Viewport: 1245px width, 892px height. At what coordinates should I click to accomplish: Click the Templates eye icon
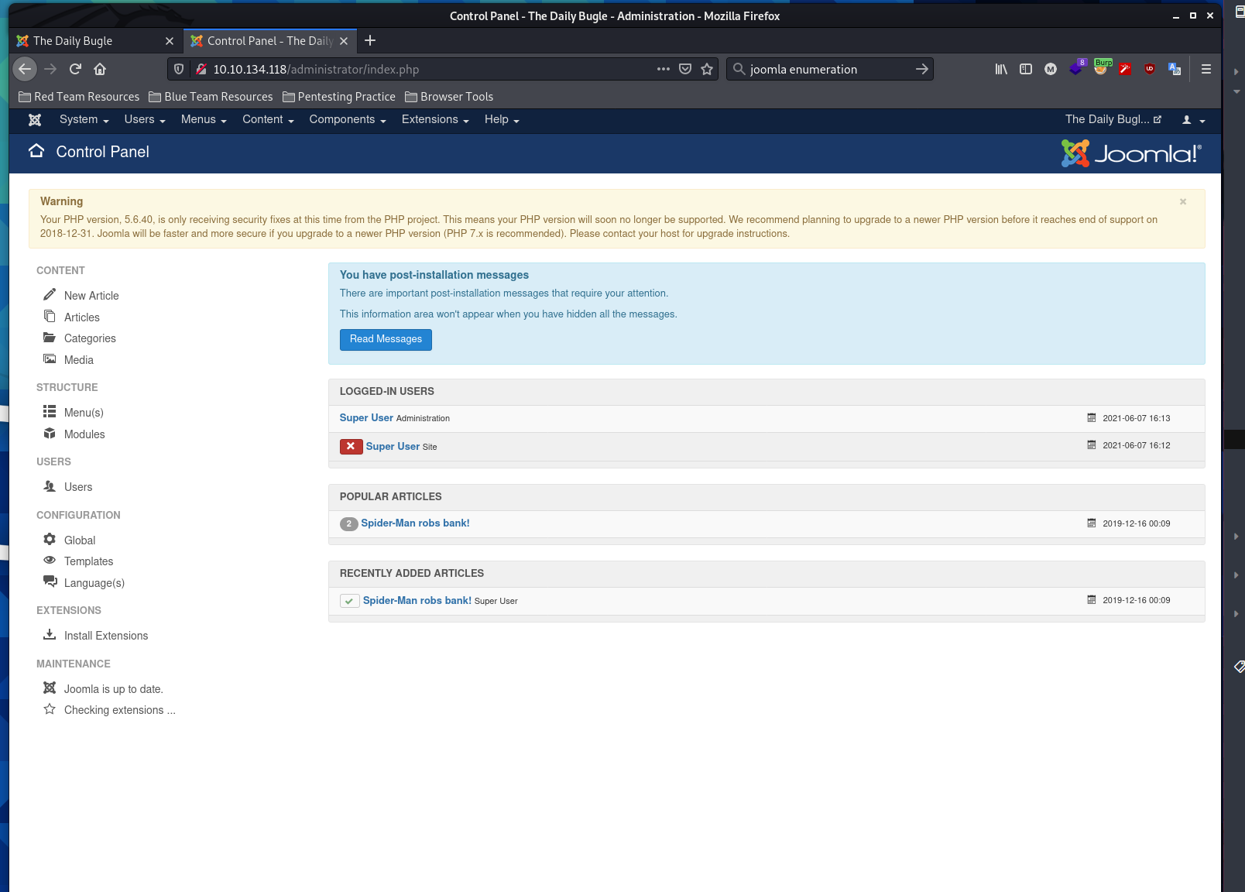pyautogui.click(x=50, y=561)
